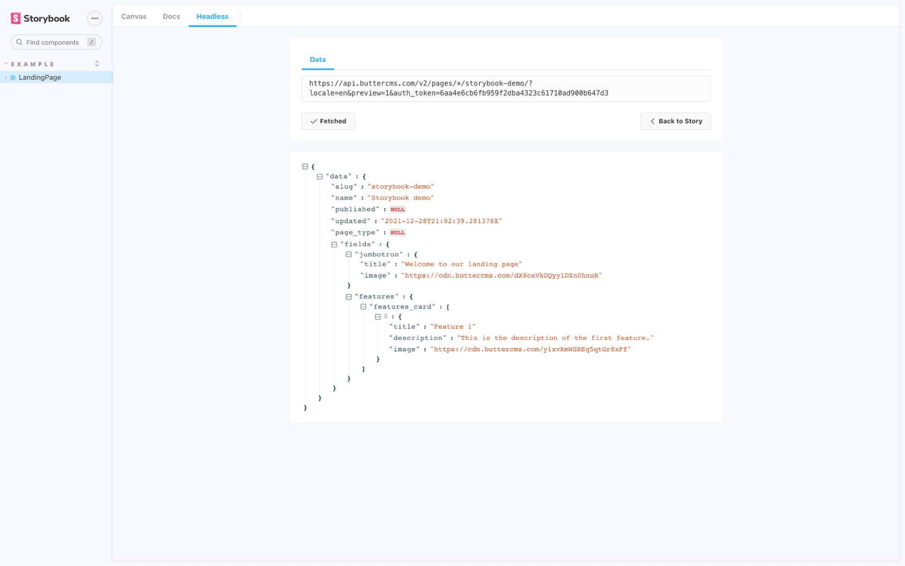
Task: Collapse the array item 0 node
Action: (378, 317)
